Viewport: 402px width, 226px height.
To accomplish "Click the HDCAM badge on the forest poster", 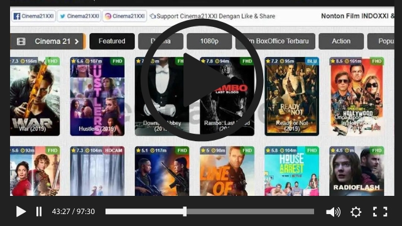I will click(113, 151).
